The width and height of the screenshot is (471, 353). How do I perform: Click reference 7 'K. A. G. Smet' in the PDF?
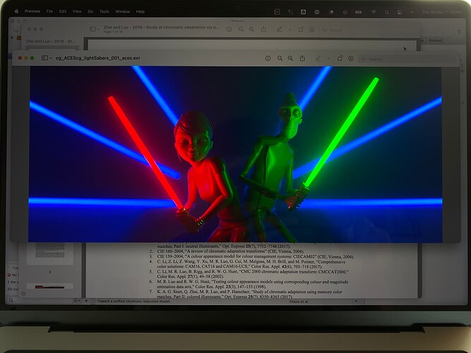coord(246,294)
